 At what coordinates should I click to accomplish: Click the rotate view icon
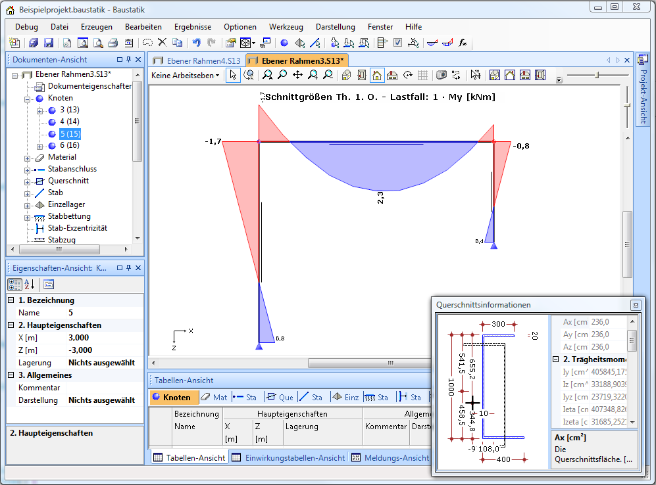[x=407, y=75]
